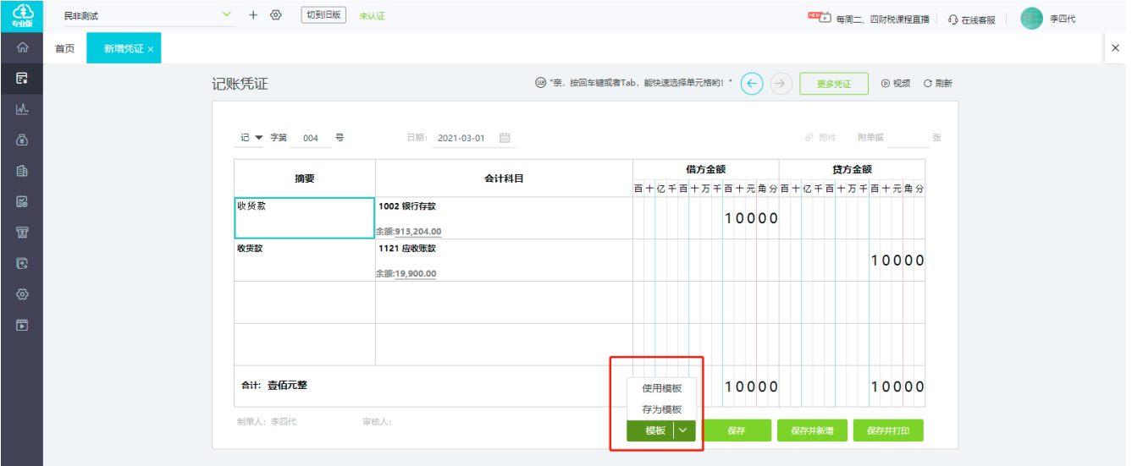Click the voucher number field 004
This screenshot has width=1132, height=466.
tap(311, 138)
